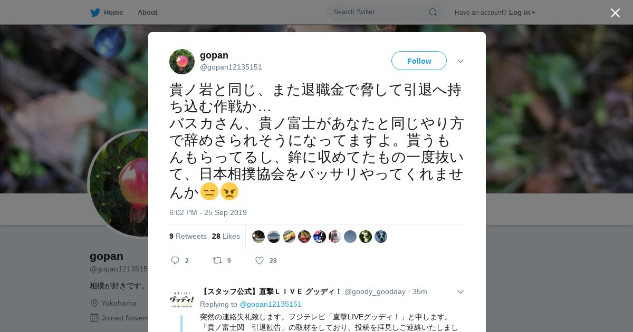The image size is (633, 332).
Task: Click the search magnifier icon
Action: (x=433, y=12)
